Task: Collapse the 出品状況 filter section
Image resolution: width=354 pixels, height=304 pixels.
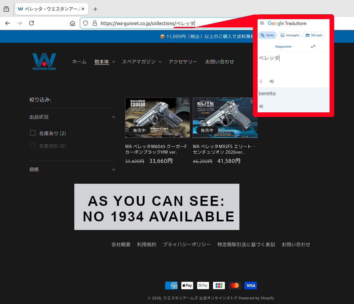Action: 72,117
